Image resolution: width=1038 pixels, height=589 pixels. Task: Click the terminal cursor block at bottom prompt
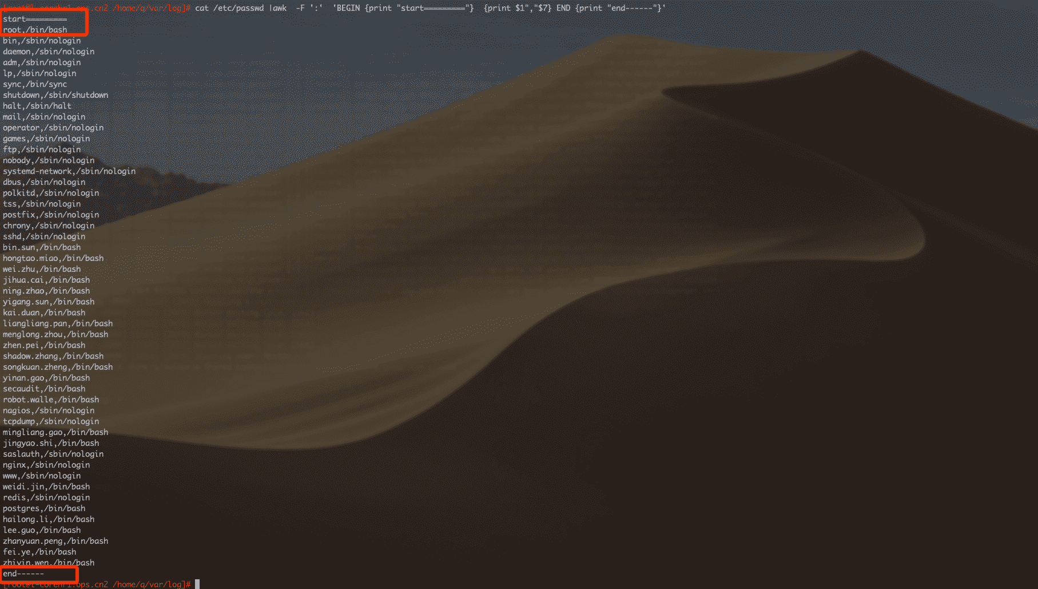197,584
